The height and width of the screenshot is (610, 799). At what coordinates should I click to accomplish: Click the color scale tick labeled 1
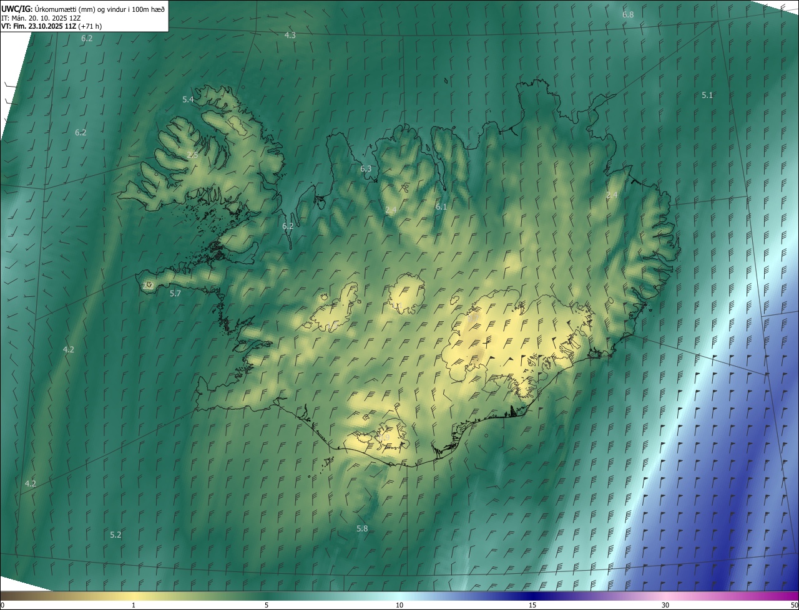(x=134, y=605)
